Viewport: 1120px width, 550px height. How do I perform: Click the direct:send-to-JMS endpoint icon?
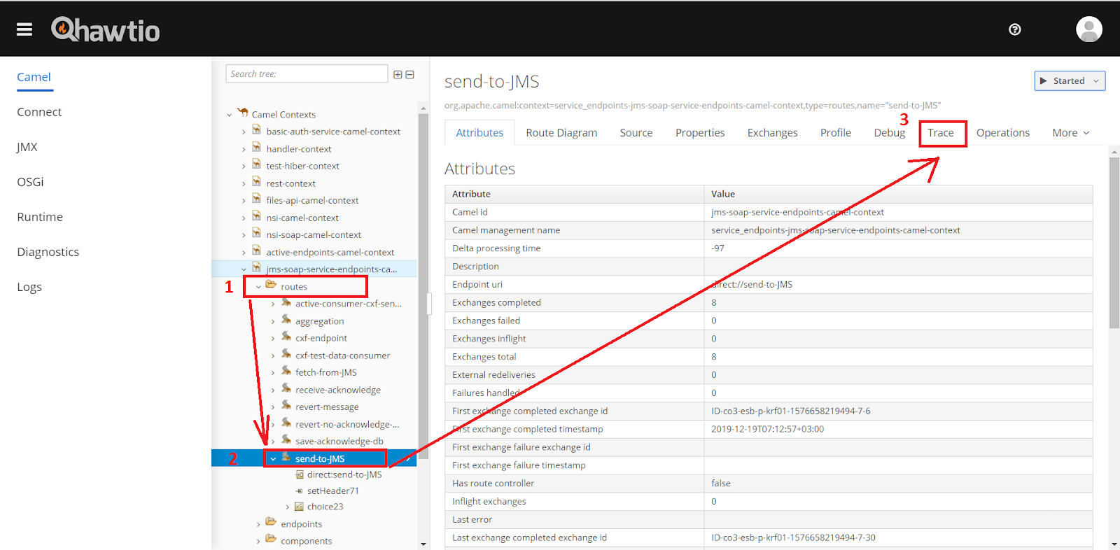click(300, 474)
